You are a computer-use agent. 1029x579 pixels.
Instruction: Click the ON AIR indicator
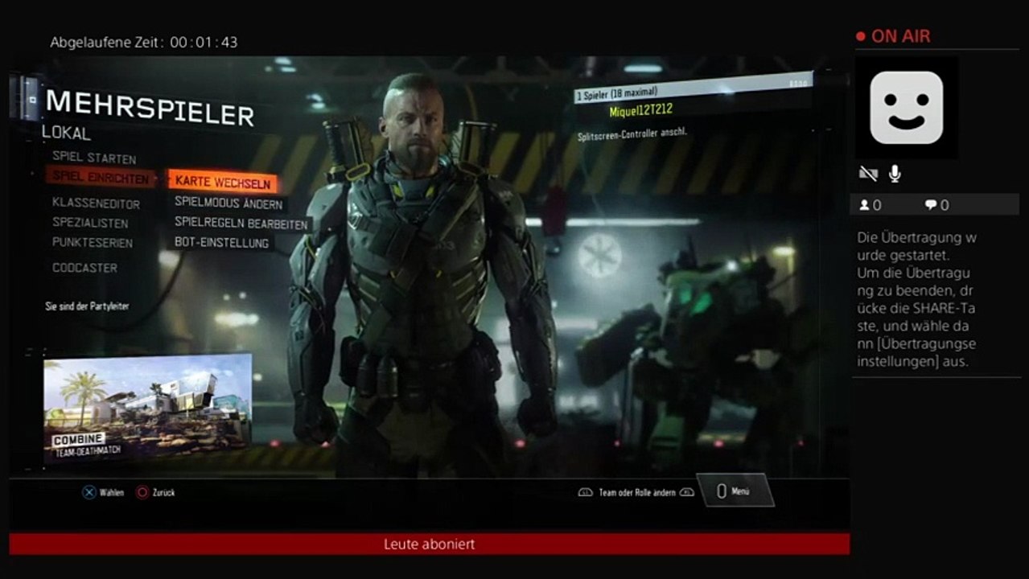(x=893, y=36)
